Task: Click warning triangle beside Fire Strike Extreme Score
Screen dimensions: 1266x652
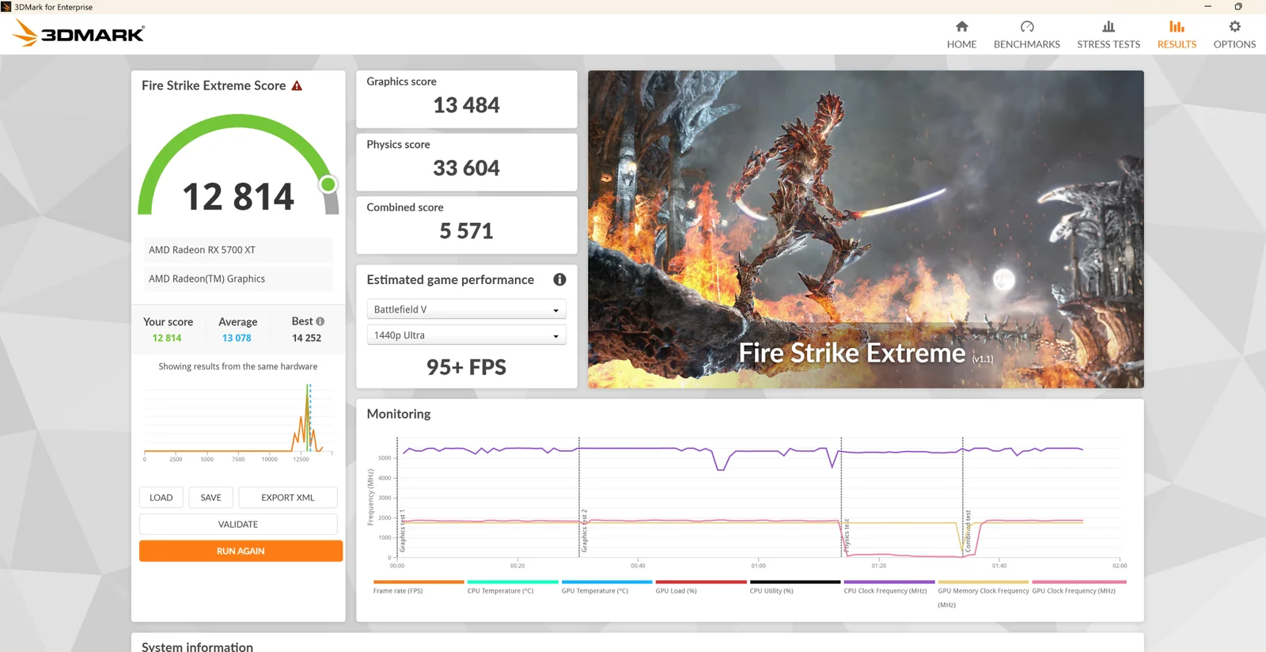Action: (298, 86)
